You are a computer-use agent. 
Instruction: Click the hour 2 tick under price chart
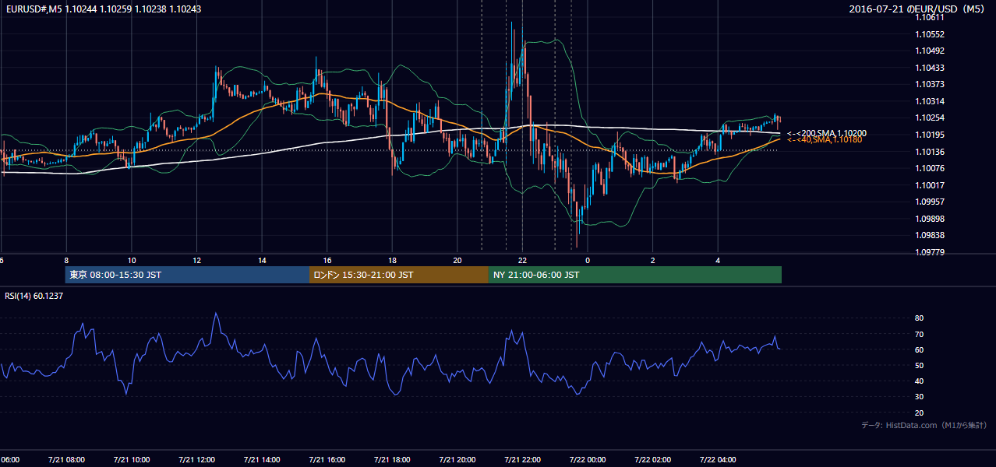point(653,260)
